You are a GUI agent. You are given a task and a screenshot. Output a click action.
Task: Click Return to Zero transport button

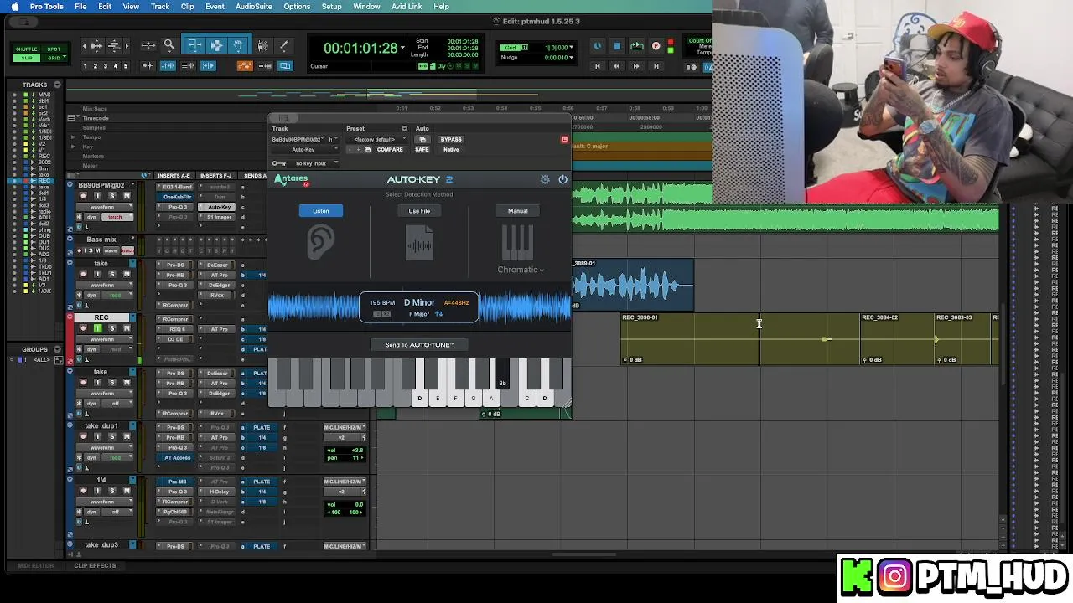pyautogui.click(x=598, y=66)
